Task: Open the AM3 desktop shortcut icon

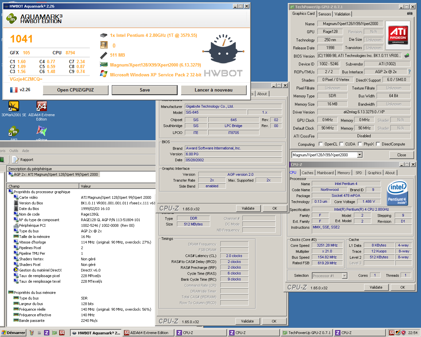Action: click(x=14, y=131)
